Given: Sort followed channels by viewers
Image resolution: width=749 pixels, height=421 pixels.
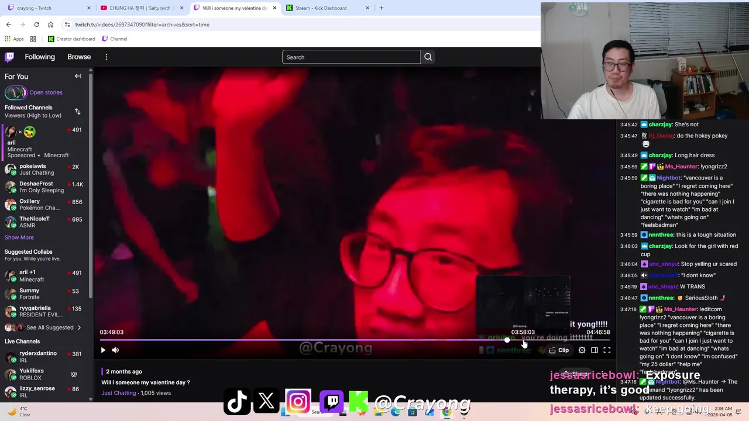Looking at the screenshot, I should 78,112.
